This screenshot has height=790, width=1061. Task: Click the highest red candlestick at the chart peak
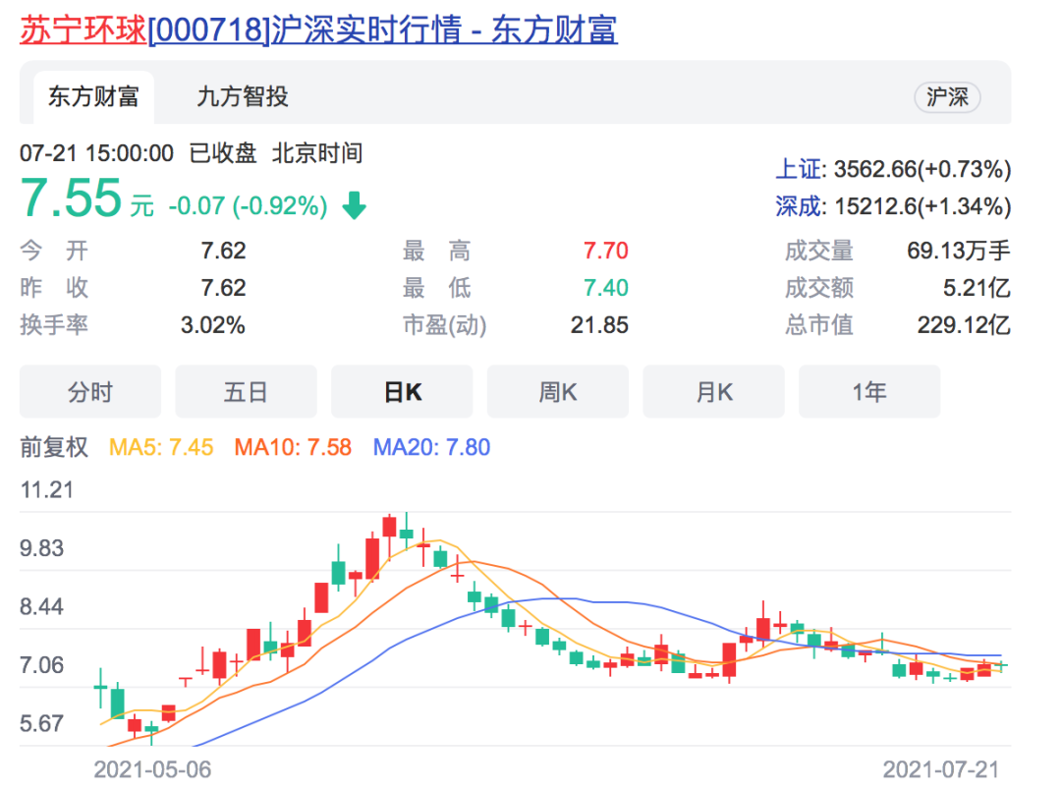(389, 527)
